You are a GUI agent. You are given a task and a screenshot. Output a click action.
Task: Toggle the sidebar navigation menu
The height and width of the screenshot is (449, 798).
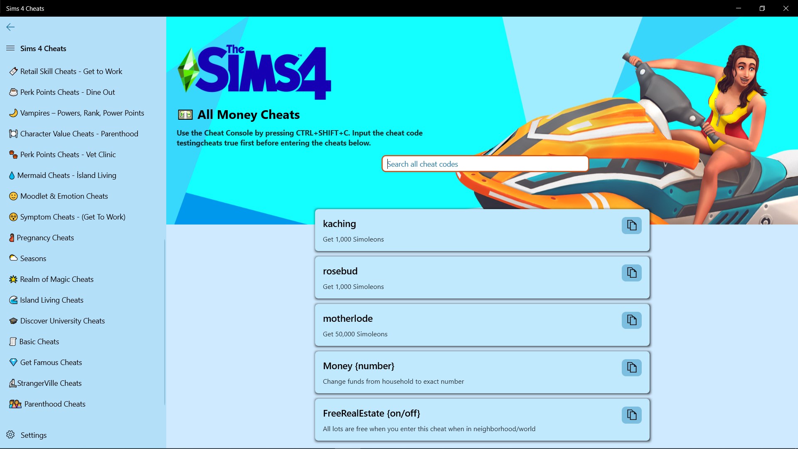tap(10, 48)
